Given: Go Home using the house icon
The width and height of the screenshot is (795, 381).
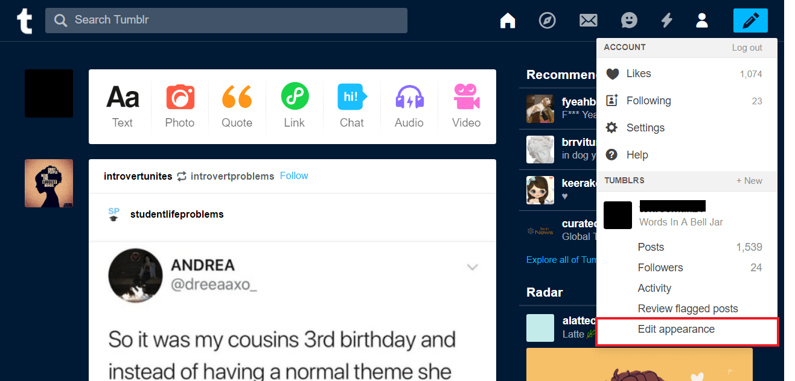Looking at the screenshot, I should click(x=508, y=20).
